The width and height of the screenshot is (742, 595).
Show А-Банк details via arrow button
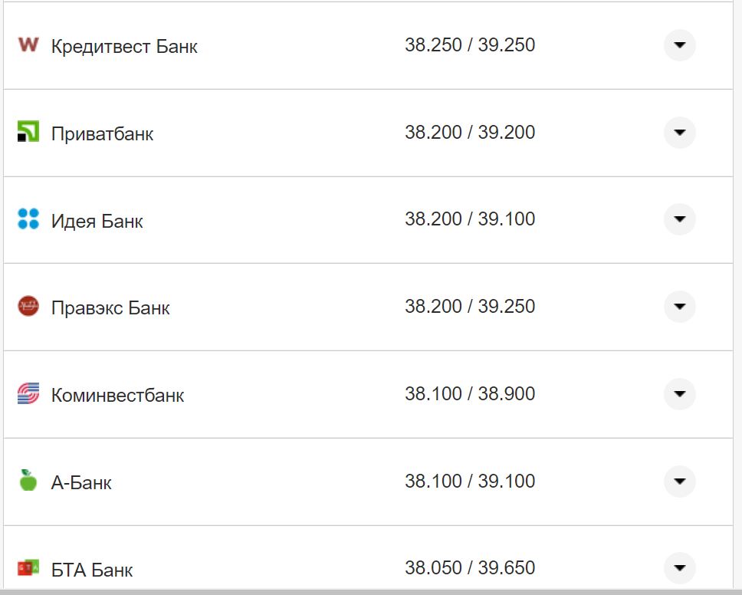tap(679, 482)
